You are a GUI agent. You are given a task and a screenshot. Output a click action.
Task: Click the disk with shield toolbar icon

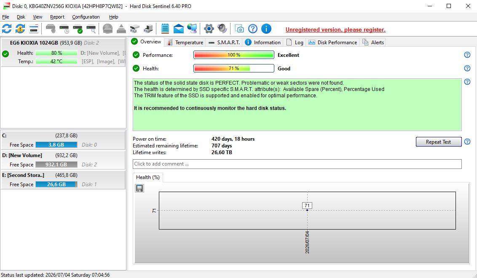[51, 29]
